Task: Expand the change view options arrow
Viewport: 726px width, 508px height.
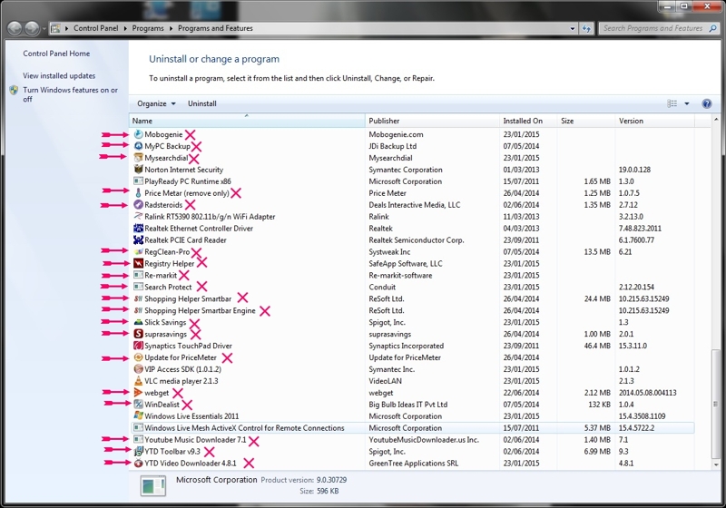Action: point(687,103)
